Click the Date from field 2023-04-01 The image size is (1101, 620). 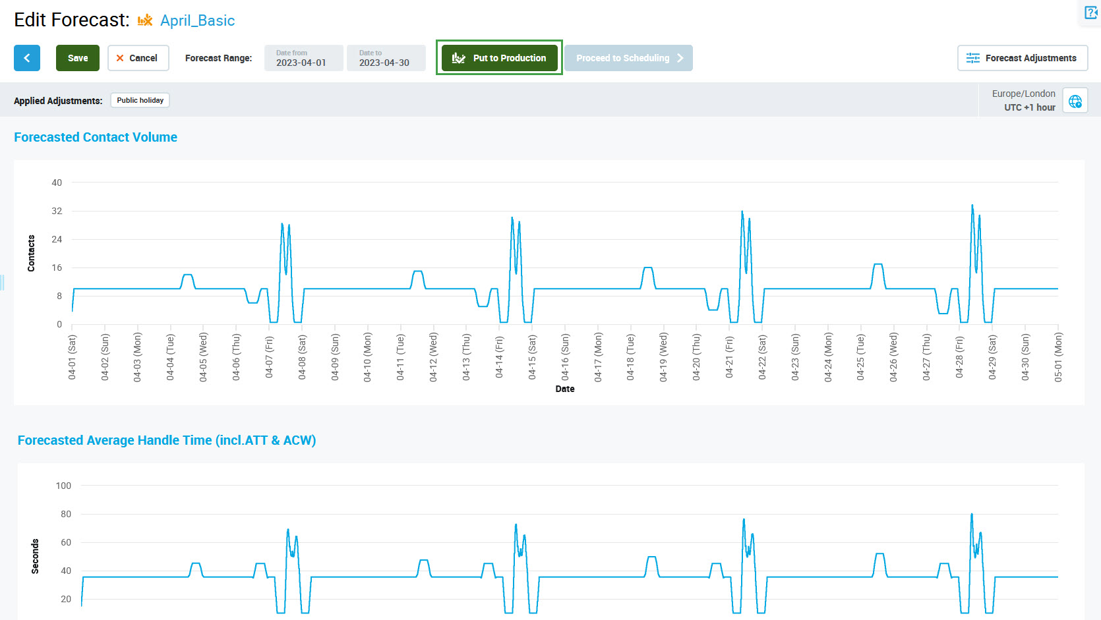pos(303,58)
